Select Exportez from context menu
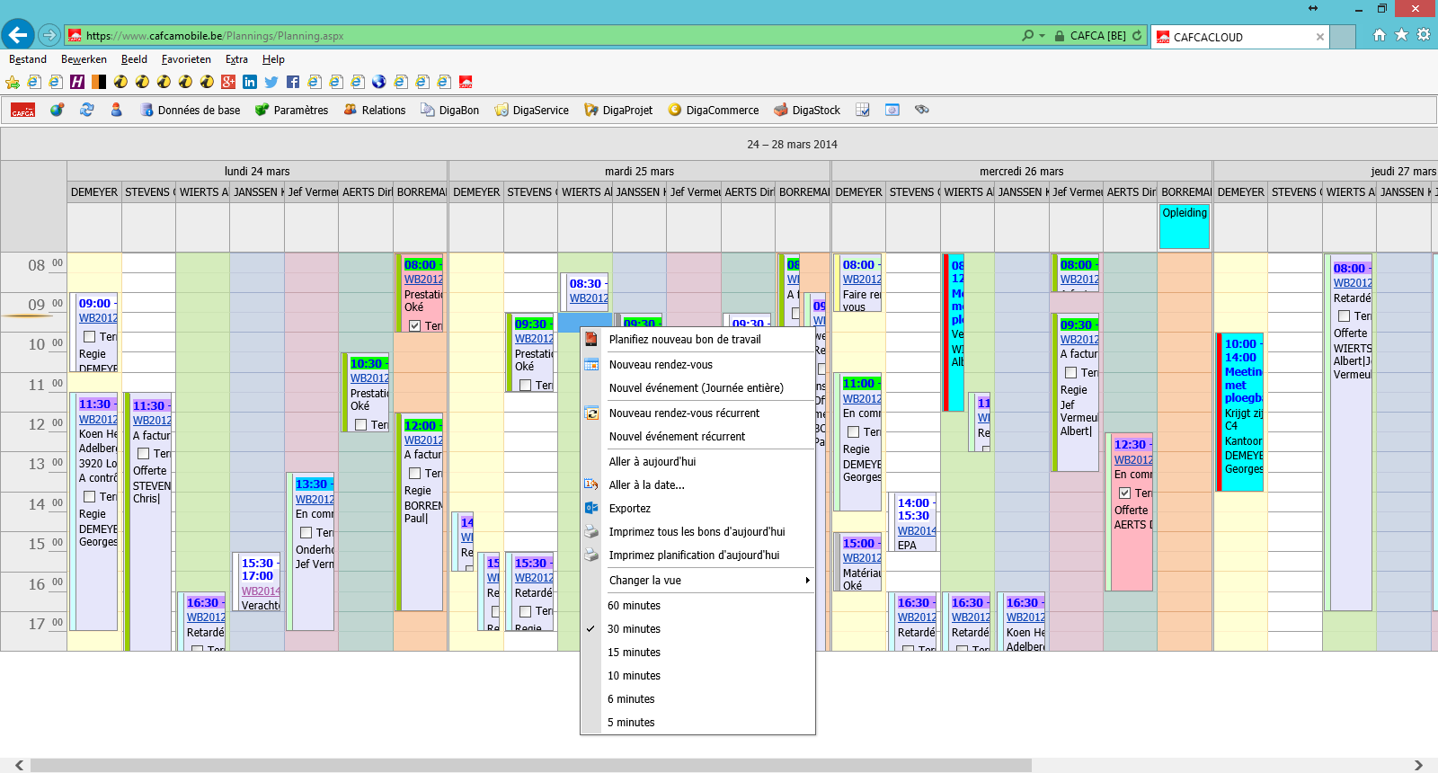 (697, 509)
